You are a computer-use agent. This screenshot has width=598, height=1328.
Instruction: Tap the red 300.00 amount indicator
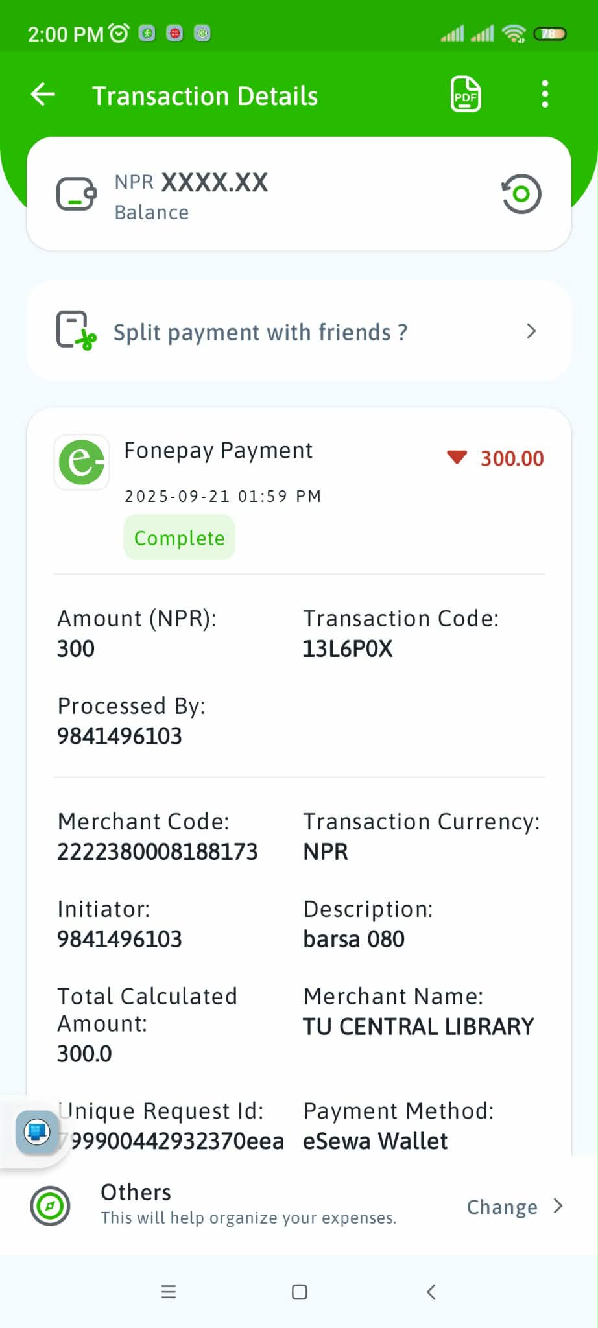496,458
